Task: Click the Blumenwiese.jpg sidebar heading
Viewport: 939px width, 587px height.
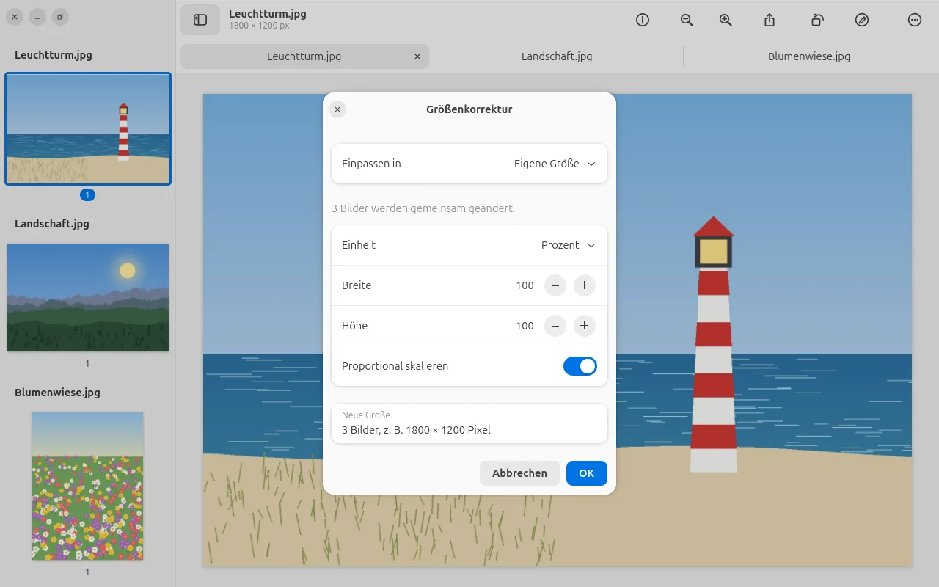Action: 57,393
